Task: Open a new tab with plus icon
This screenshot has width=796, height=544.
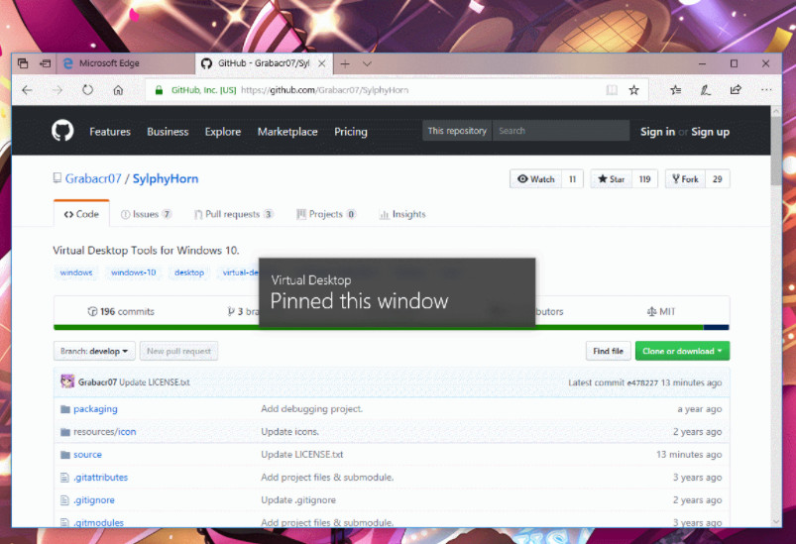Action: tap(345, 63)
